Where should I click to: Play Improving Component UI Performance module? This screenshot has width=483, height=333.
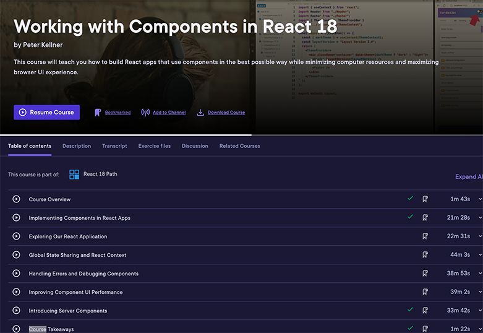click(16, 292)
